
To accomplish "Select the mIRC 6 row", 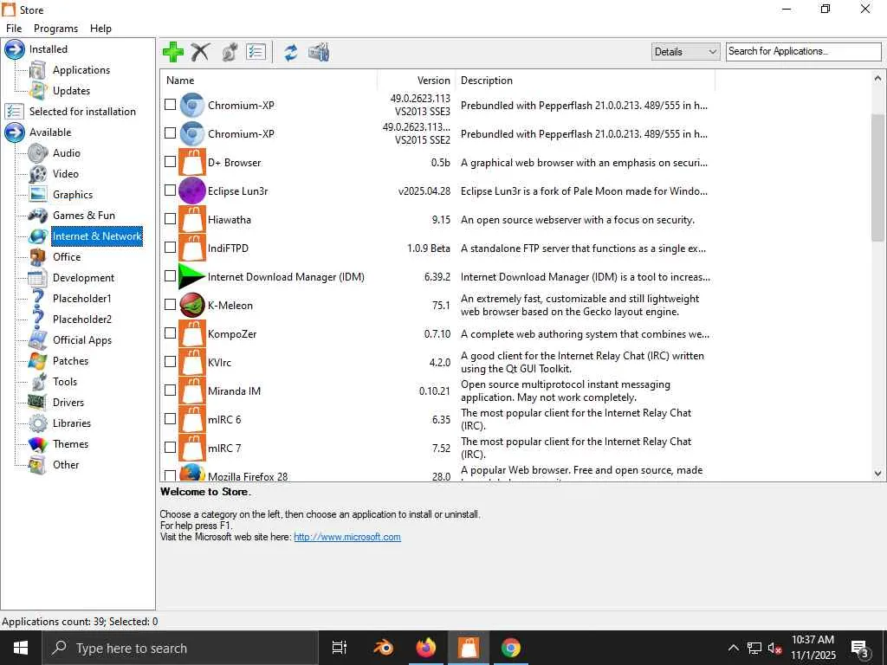I will point(437,419).
